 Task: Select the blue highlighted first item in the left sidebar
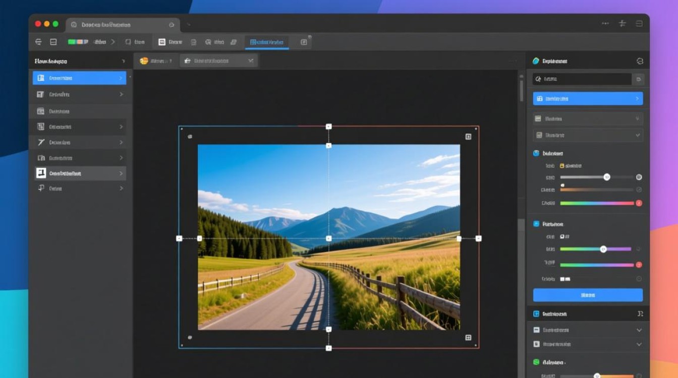(x=79, y=78)
